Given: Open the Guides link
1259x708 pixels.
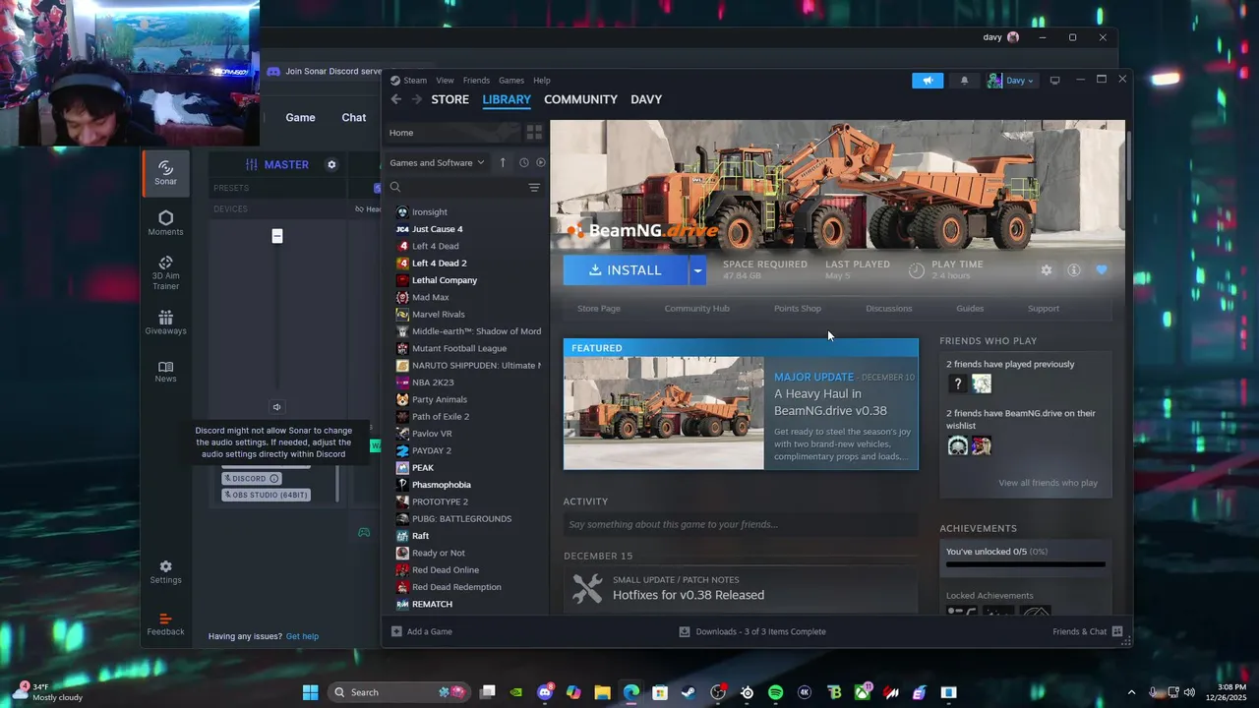Looking at the screenshot, I should 970,309.
